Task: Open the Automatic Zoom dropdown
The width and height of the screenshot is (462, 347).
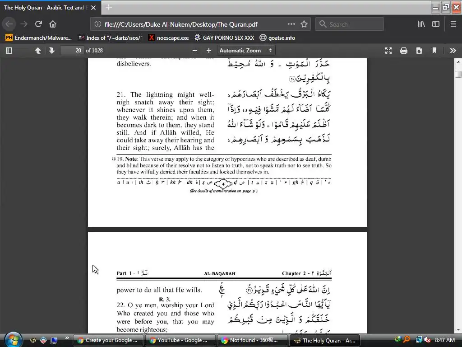Action: 246,51
